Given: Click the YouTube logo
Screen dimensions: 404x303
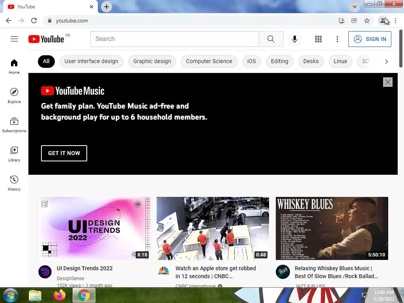Looking at the screenshot, I should coord(46,39).
